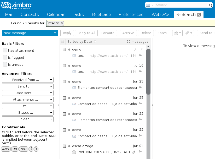Check the is flagged filter
The height and width of the screenshot is (159, 215).
pos(5,57)
